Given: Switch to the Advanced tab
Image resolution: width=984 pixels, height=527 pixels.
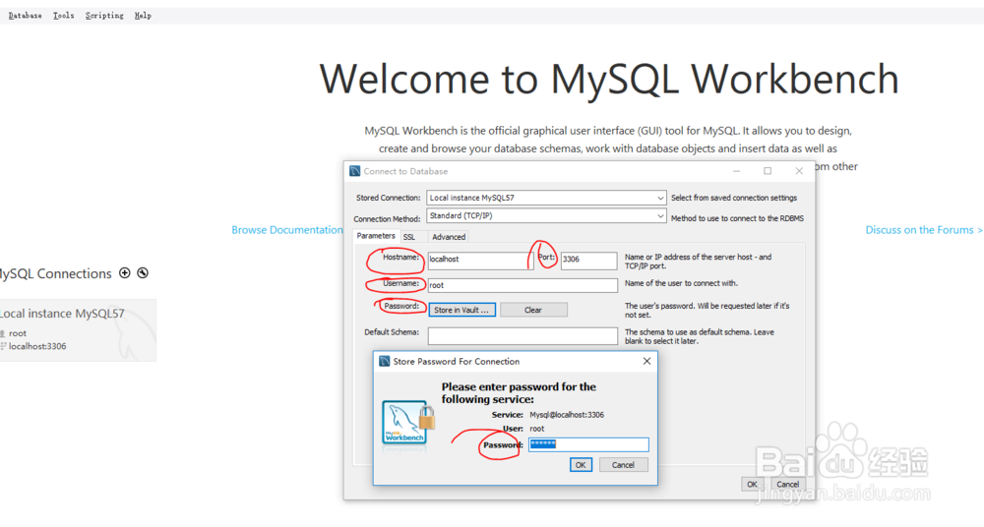Looking at the screenshot, I should point(449,237).
